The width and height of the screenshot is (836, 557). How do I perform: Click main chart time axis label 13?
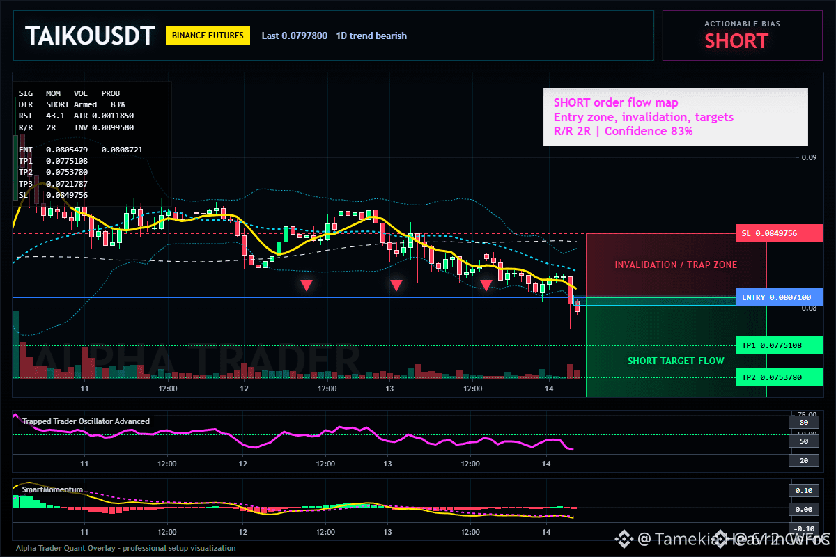click(x=389, y=389)
